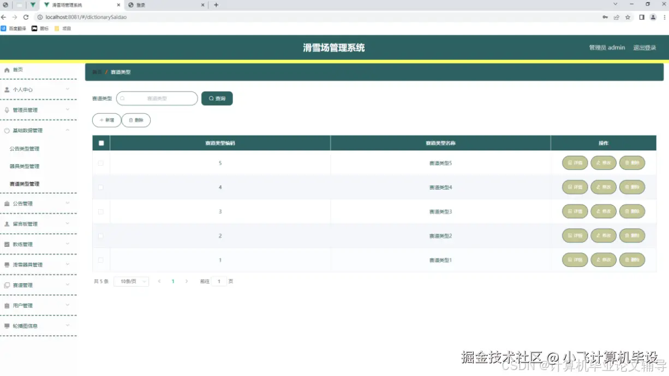Click 退出登录 to log out
The height and width of the screenshot is (376, 669).
click(644, 47)
